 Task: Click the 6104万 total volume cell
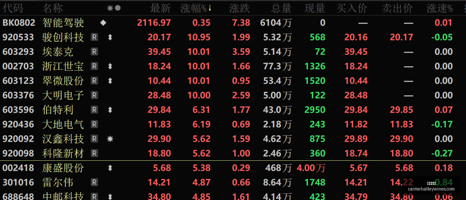[x=276, y=22]
